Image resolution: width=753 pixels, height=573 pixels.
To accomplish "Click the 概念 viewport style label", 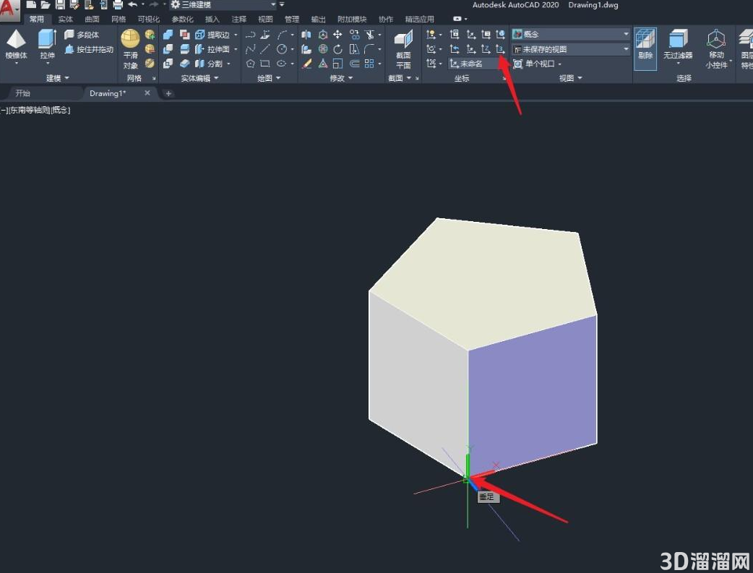I will [x=60, y=110].
